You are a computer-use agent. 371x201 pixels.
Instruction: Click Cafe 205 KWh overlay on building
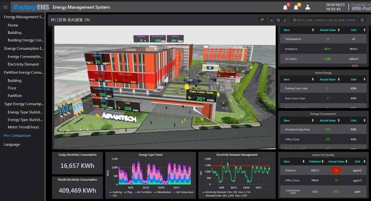128,106
